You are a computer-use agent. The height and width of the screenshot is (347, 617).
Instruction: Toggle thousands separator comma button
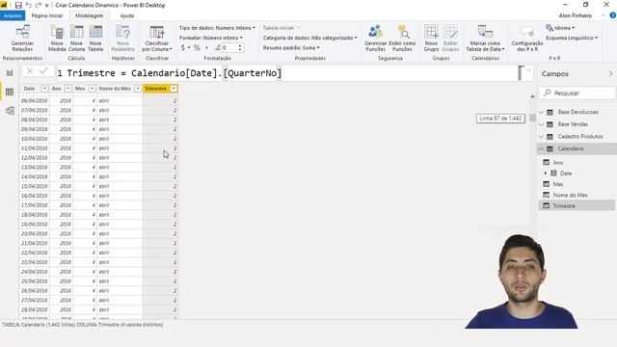(x=207, y=47)
